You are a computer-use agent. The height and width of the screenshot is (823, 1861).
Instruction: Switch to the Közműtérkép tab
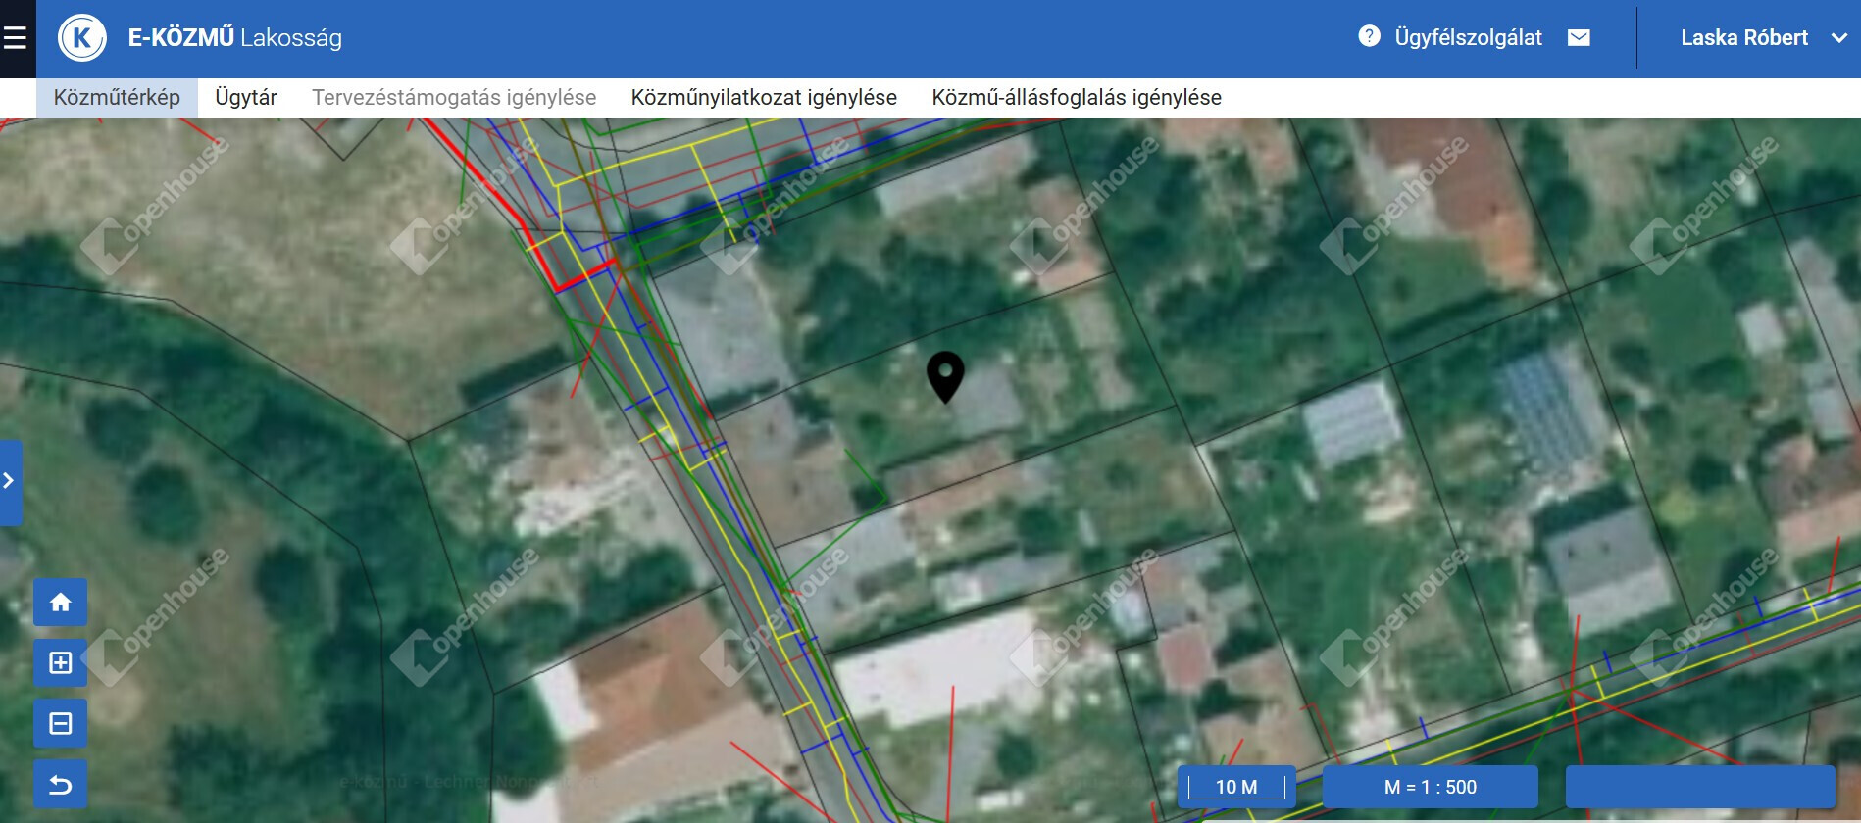(x=117, y=98)
